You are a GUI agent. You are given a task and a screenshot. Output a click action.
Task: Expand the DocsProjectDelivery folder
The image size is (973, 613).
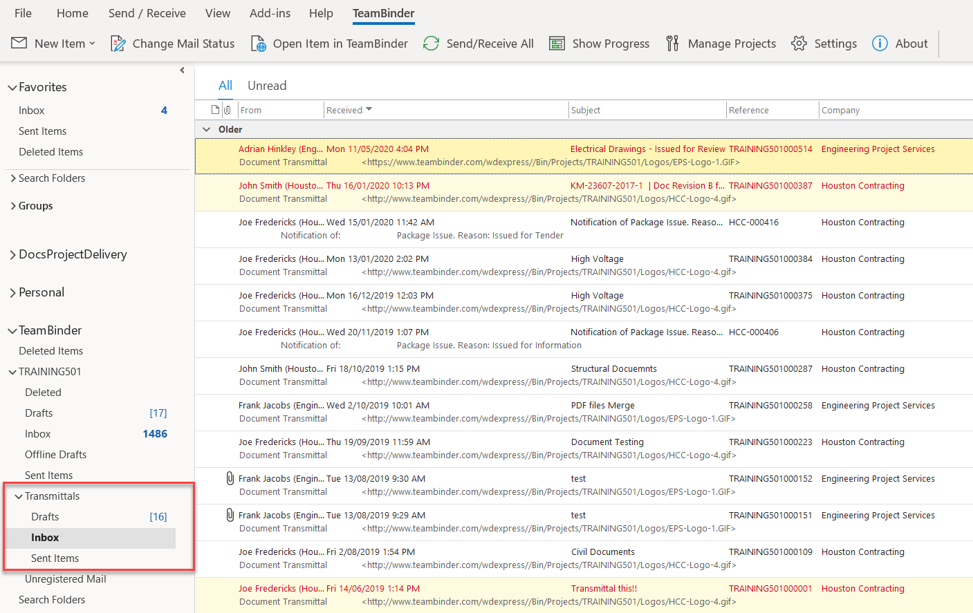click(13, 255)
